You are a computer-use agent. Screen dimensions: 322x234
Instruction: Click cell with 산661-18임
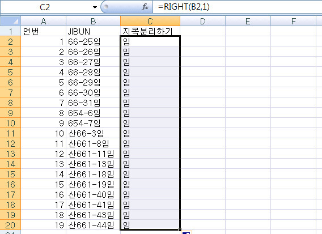[x=93, y=174]
